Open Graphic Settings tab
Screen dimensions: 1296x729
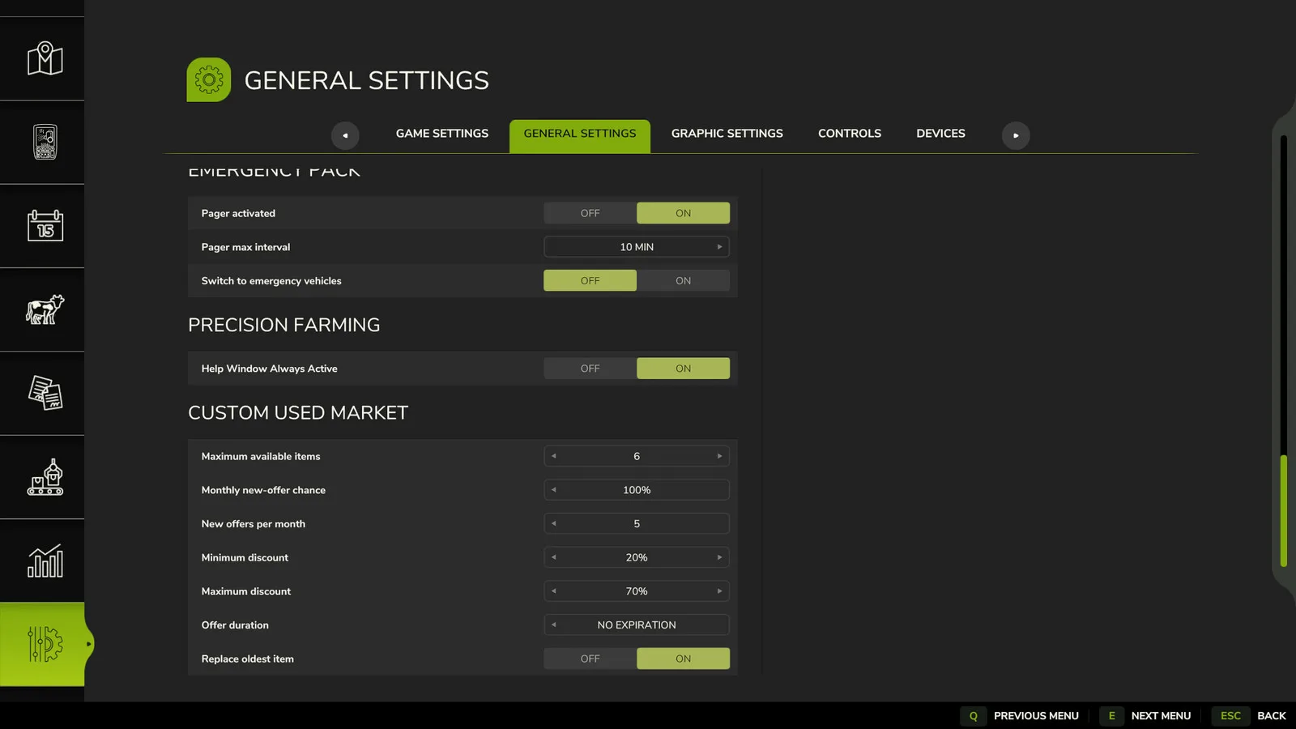pyautogui.click(x=727, y=134)
